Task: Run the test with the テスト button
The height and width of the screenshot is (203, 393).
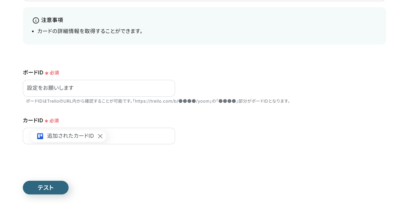Action: coord(46,188)
